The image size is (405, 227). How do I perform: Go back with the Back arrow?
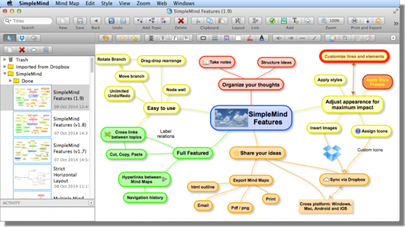pyautogui.click(x=96, y=21)
